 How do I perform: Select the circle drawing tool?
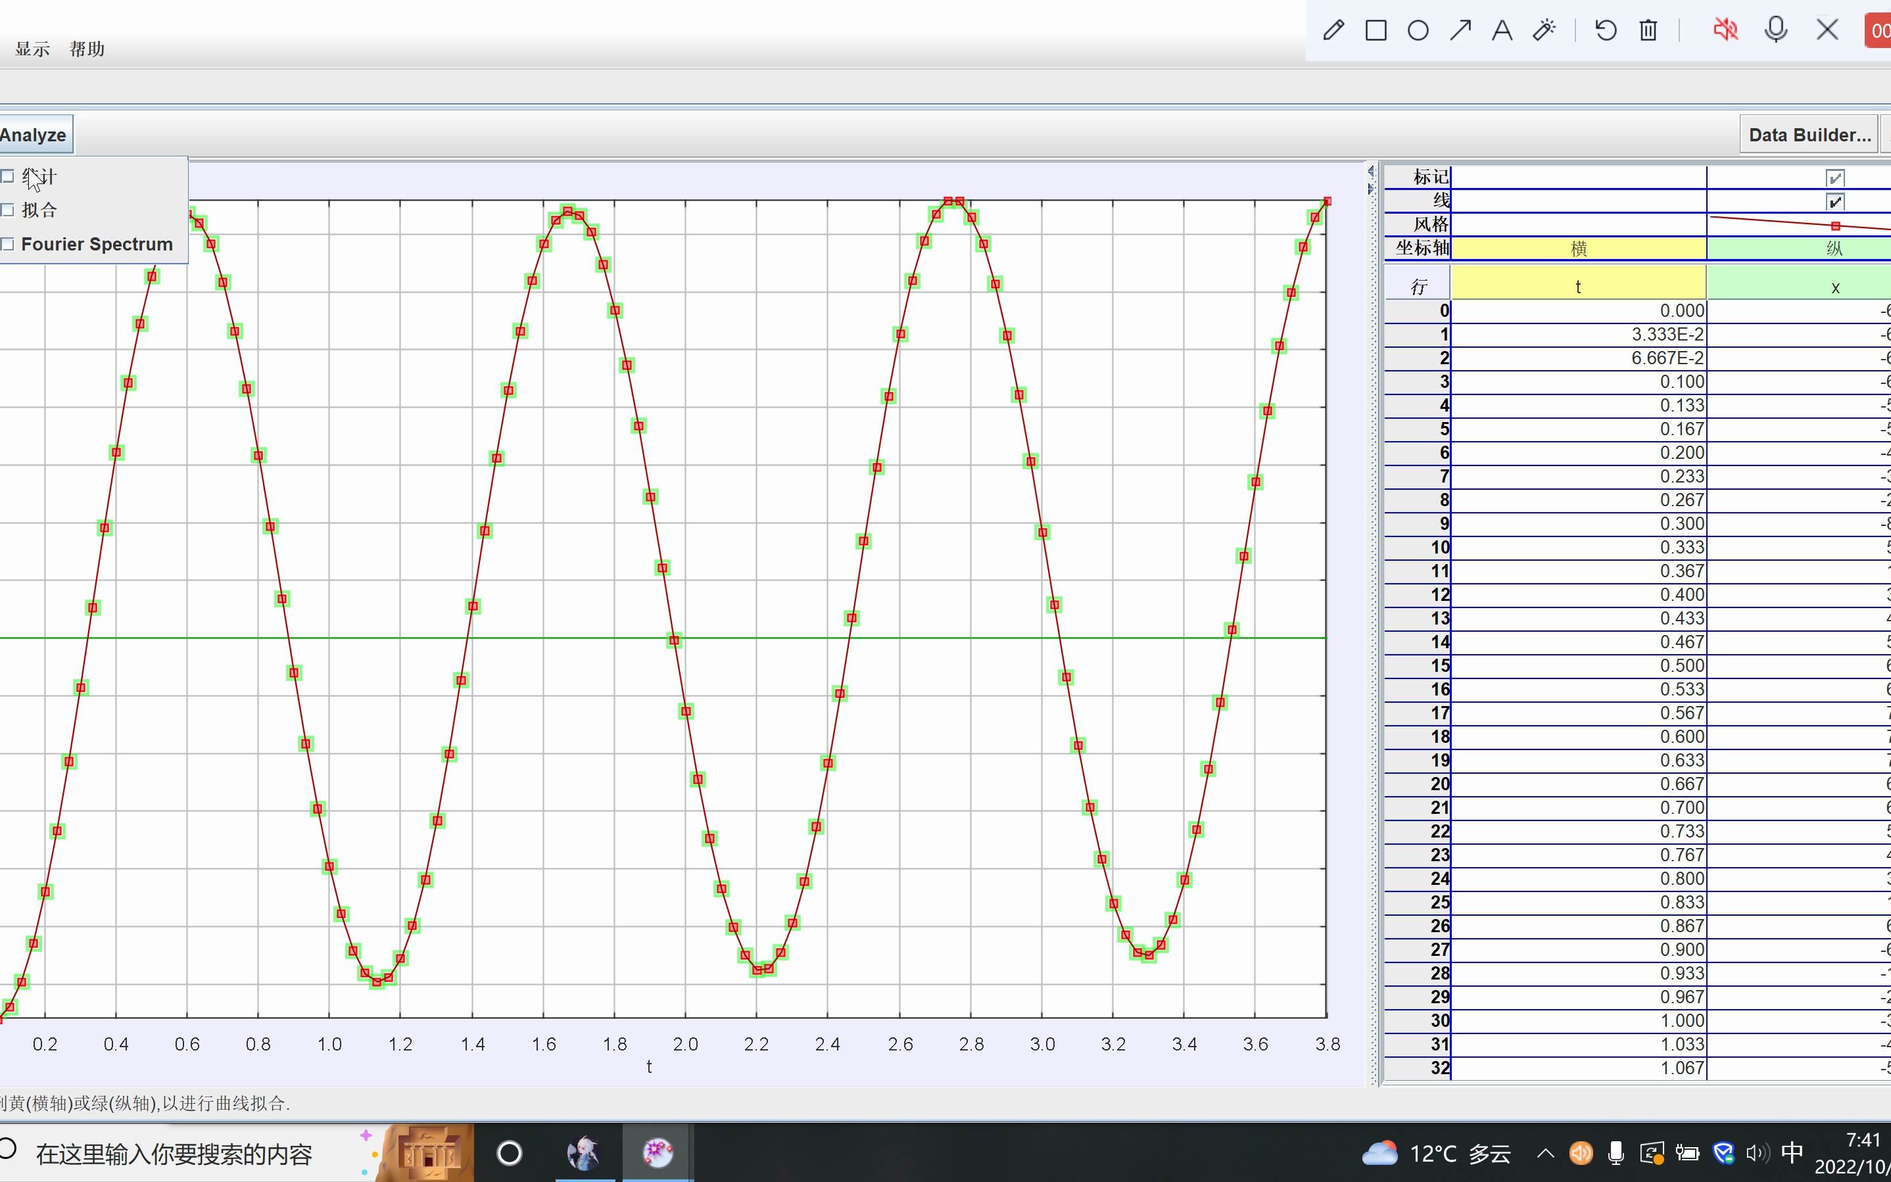(1418, 30)
